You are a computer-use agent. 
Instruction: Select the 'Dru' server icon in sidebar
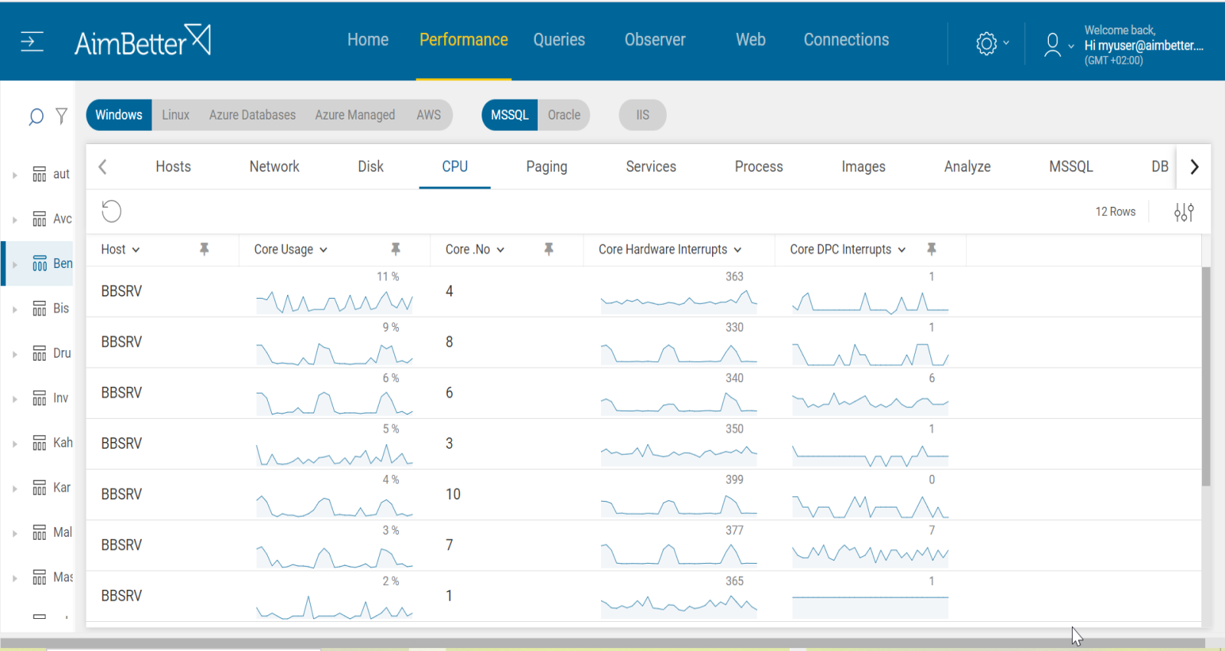coord(40,354)
